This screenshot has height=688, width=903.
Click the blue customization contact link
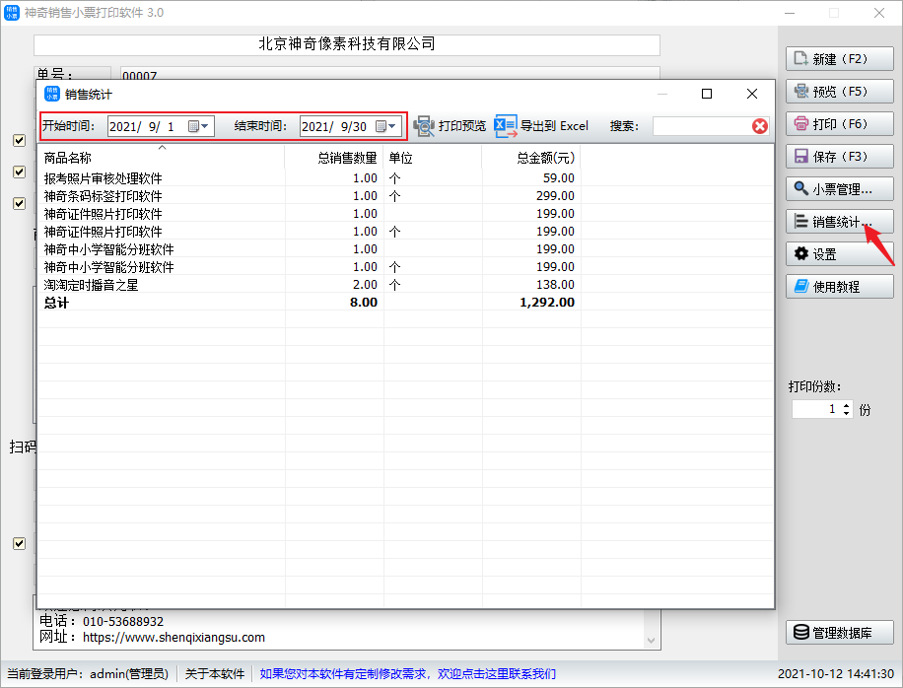coord(408,674)
